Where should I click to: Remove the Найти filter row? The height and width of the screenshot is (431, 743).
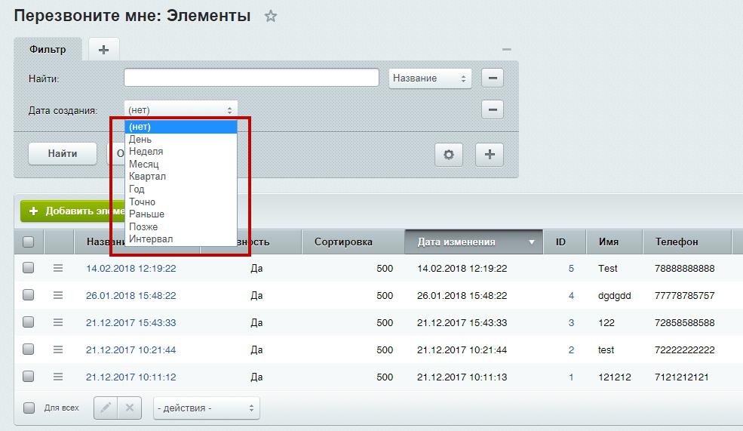tap(493, 78)
